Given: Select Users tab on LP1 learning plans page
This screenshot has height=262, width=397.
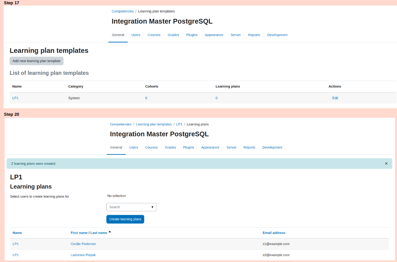Looking at the screenshot, I should pyautogui.click(x=134, y=148).
